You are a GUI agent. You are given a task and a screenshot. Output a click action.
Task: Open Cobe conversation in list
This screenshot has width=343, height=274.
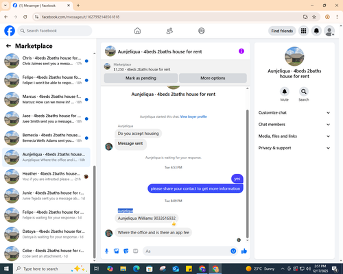47,253
